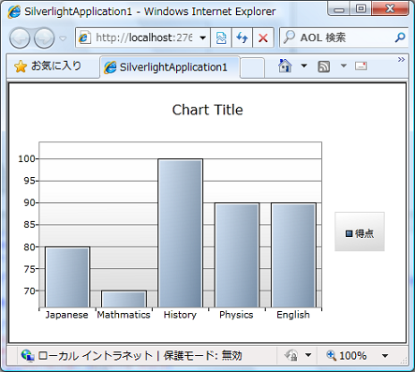Click the red Stop loading icon
The width and height of the screenshot is (415, 372).
tap(263, 38)
